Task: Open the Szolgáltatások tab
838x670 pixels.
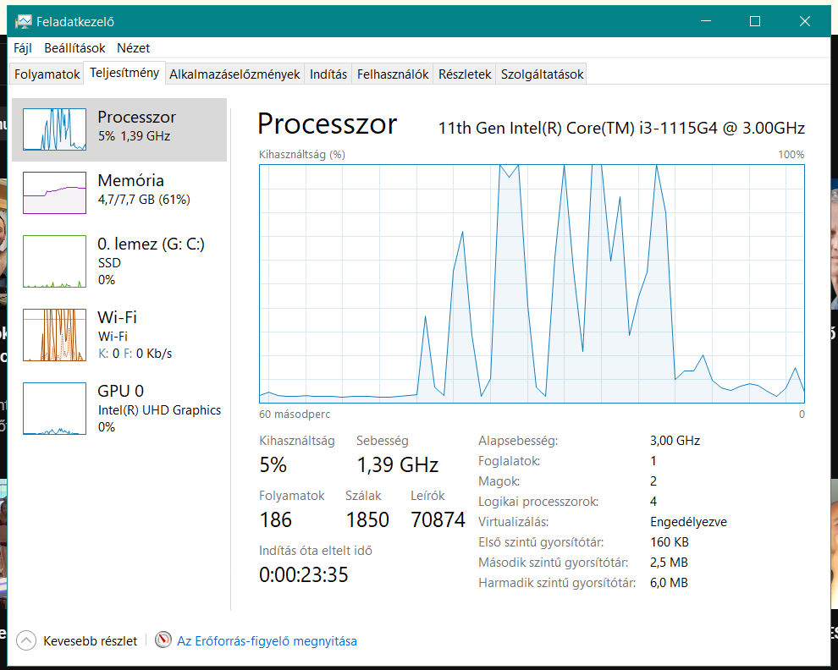Action: (542, 74)
